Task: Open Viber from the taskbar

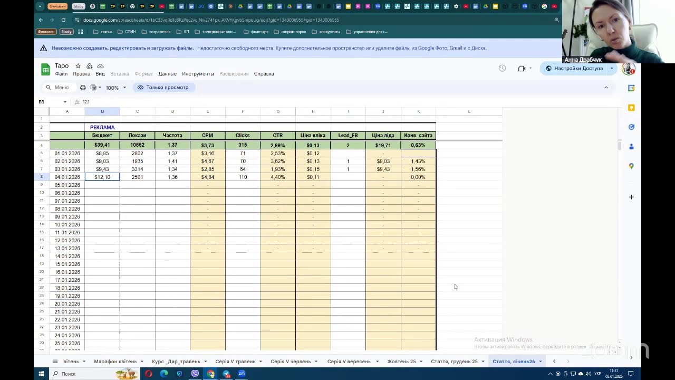Action: click(195, 374)
